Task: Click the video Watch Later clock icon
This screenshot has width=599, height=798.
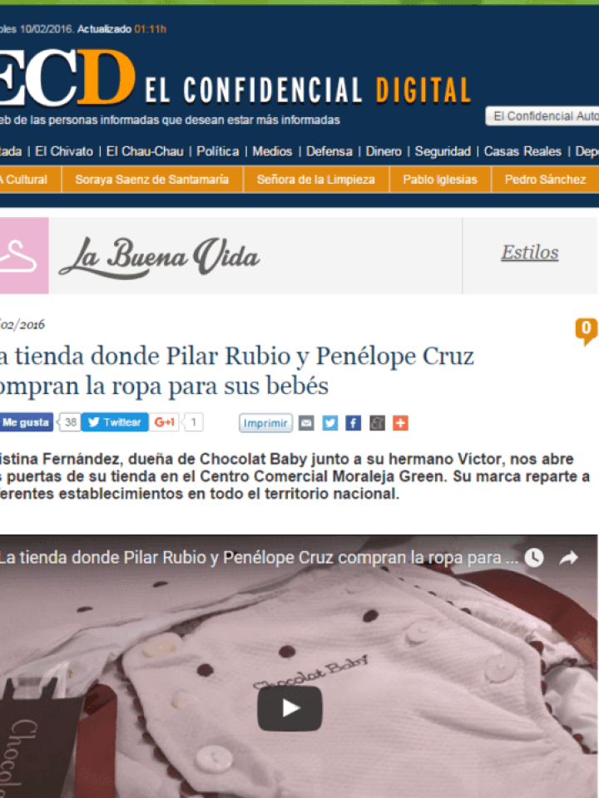Action: pos(534,558)
